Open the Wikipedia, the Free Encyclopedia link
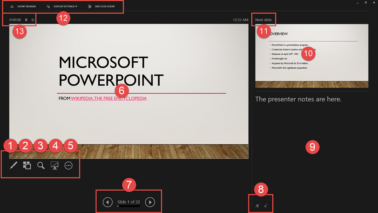Screen dimensions: 378x213 109,98
